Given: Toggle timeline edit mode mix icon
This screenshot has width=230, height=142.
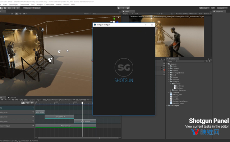Looking at the screenshot, I should click(23, 103).
